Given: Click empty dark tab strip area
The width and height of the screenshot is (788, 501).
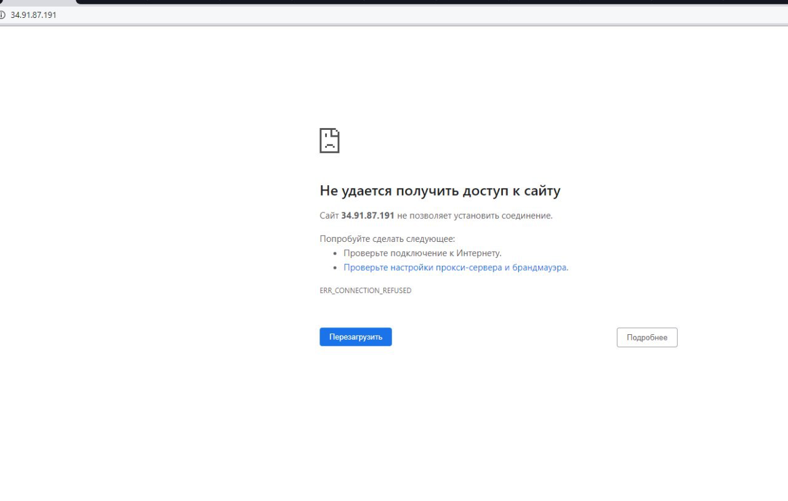Looking at the screenshot, I should (431, 2).
